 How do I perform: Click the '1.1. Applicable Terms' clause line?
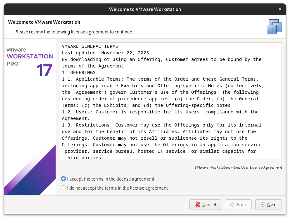click(x=160, y=79)
